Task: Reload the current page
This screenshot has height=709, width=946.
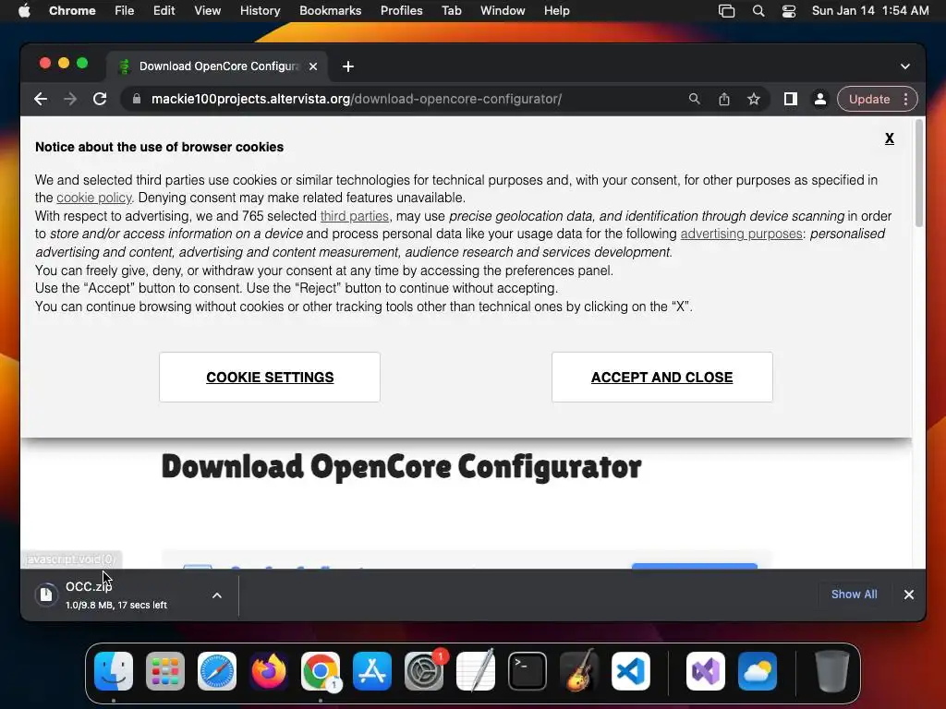Action: pyautogui.click(x=100, y=99)
